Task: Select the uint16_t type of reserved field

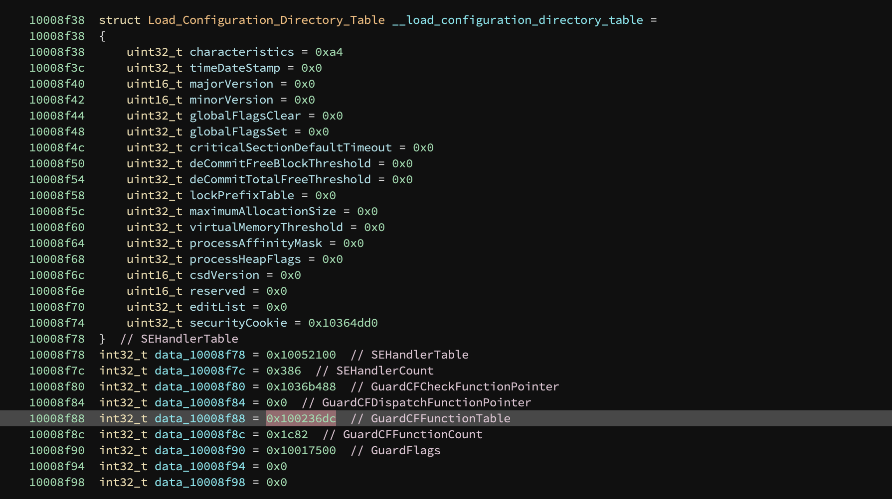Action: point(154,291)
